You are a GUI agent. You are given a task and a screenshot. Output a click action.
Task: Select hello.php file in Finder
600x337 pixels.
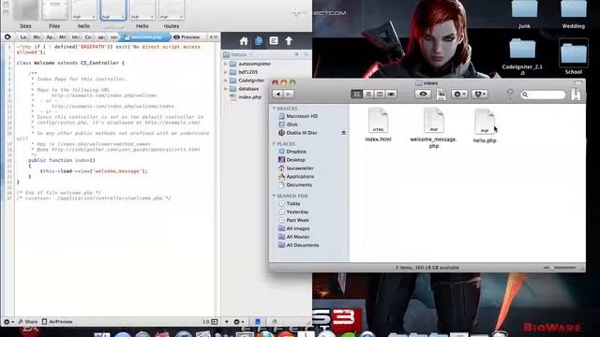click(x=485, y=125)
